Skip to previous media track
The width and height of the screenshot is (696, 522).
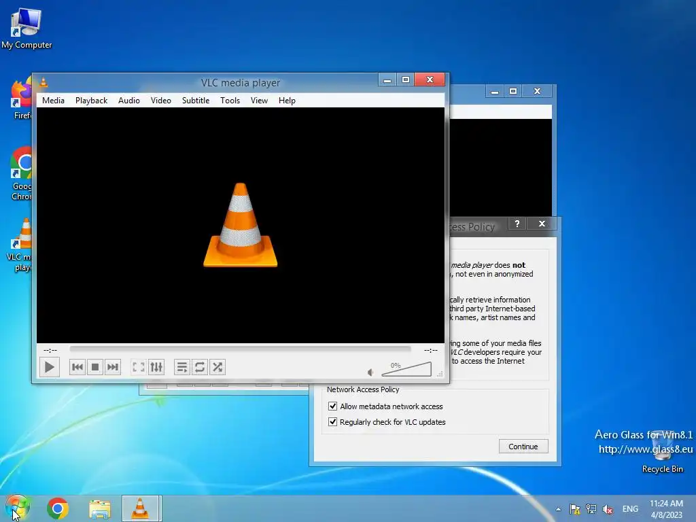coord(77,367)
